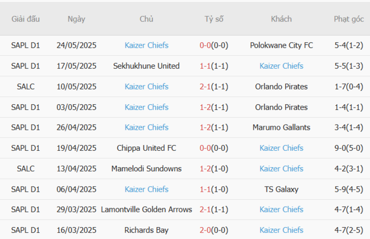The image size is (370, 239).
Task: Select the Ngày column header
Action: tap(76, 19)
